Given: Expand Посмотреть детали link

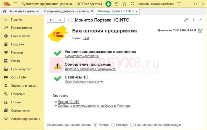Looking at the screenshot, I should 82,56.
